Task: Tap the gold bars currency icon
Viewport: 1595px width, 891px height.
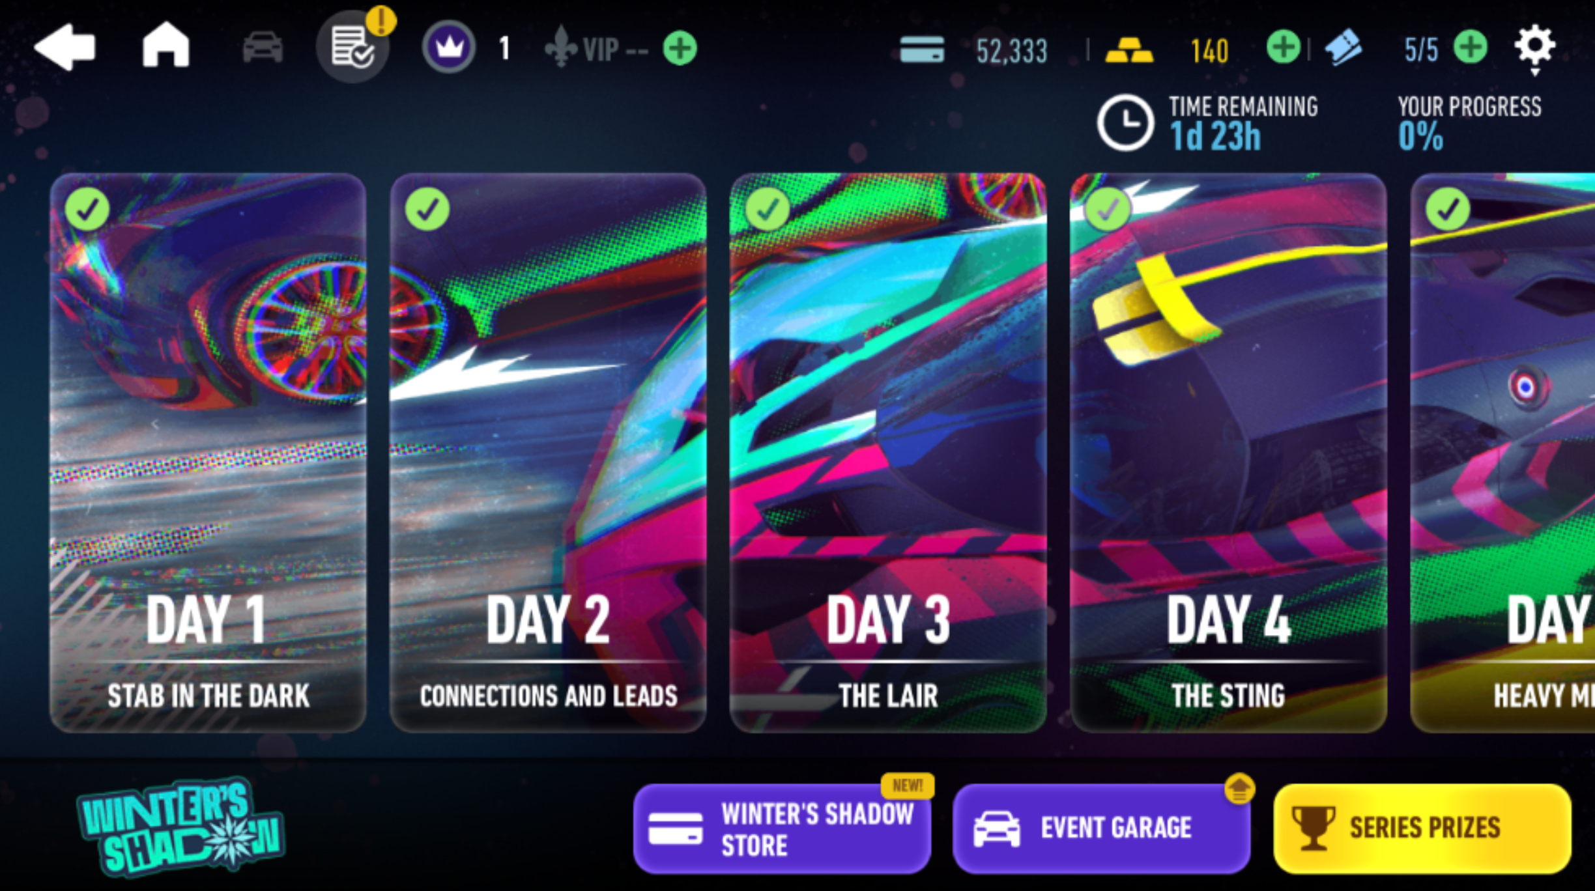Action: click(1129, 49)
